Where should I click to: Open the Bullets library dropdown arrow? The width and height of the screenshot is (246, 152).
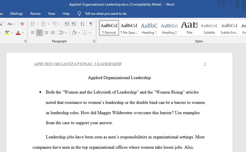(x=38, y=24)
